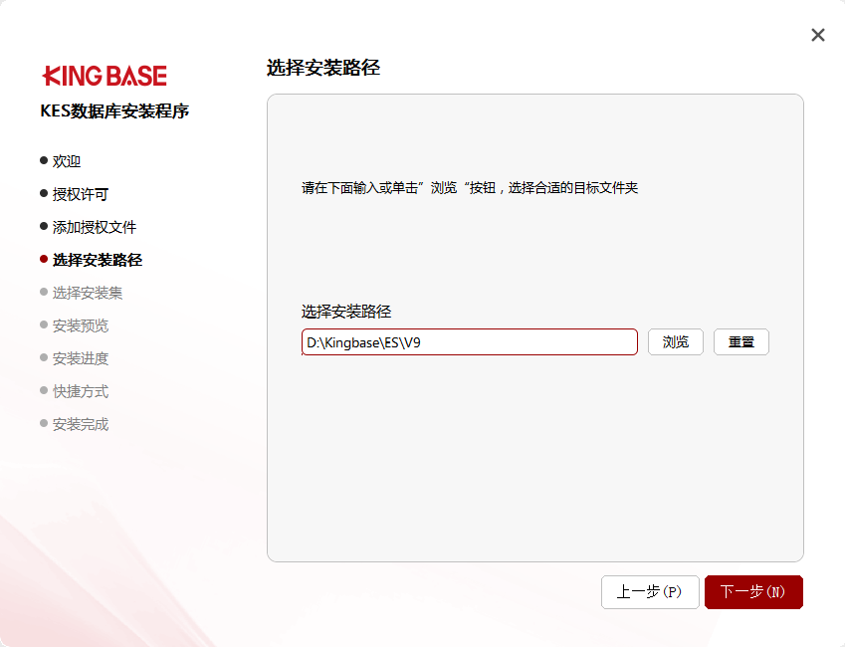Viewport: 845px width, 647px height.
Task: Click the 浏览 browse button
Action: click(675, 341)
